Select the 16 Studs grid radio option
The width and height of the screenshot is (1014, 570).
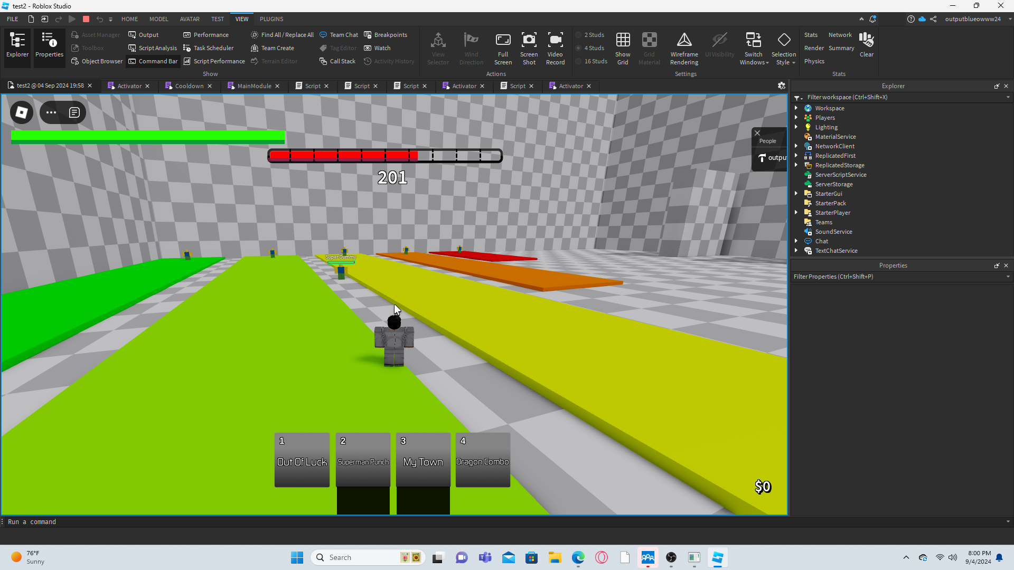tap(579, 61)
